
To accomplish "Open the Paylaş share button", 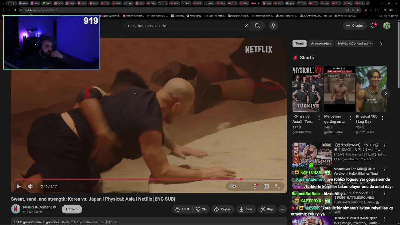I will pos(222,209).
